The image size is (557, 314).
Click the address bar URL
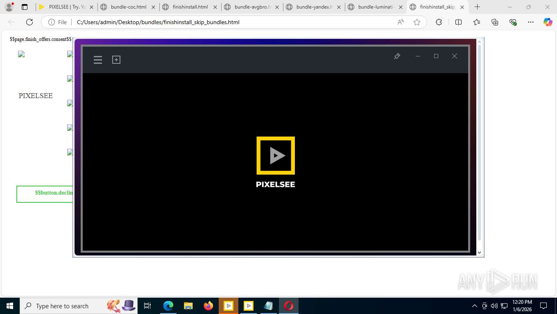point(158,22)
